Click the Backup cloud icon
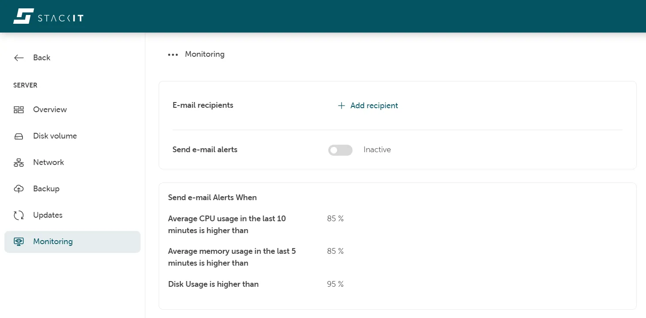The width and height of the screenshot is (646, 318). point(19,188)
